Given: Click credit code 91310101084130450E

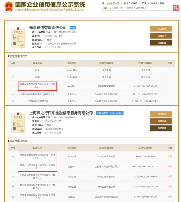Looking at the screenshot, I should (65, 117).
